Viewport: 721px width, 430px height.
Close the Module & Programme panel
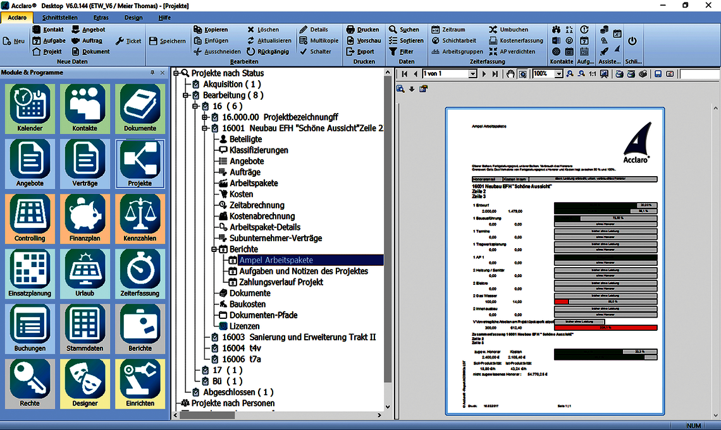click(163, 73)
